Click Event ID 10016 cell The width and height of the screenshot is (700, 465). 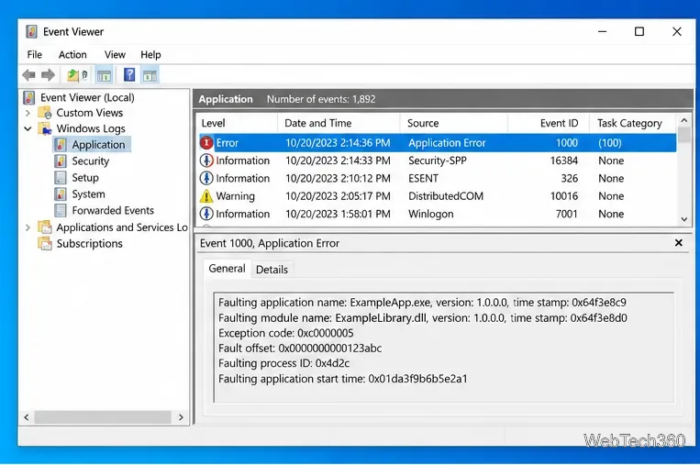pyautogui.click(x=564, y=196)
